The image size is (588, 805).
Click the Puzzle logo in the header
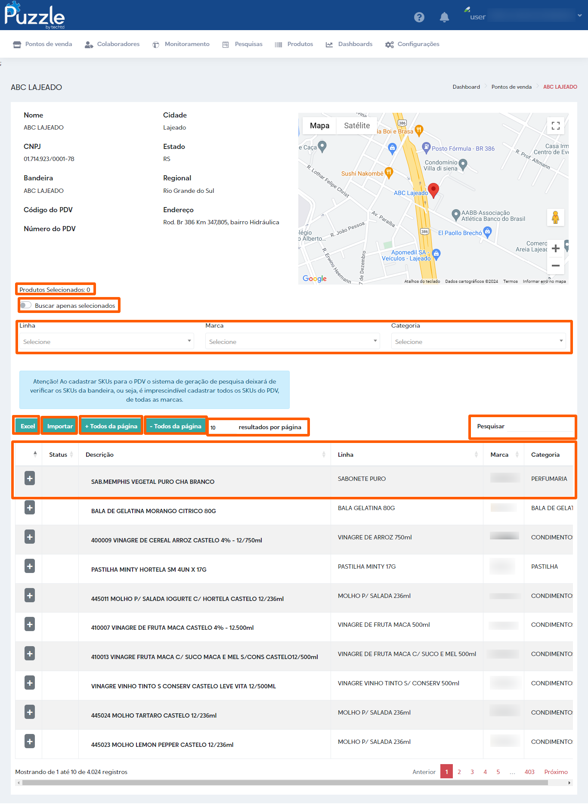tap(34, 15)
